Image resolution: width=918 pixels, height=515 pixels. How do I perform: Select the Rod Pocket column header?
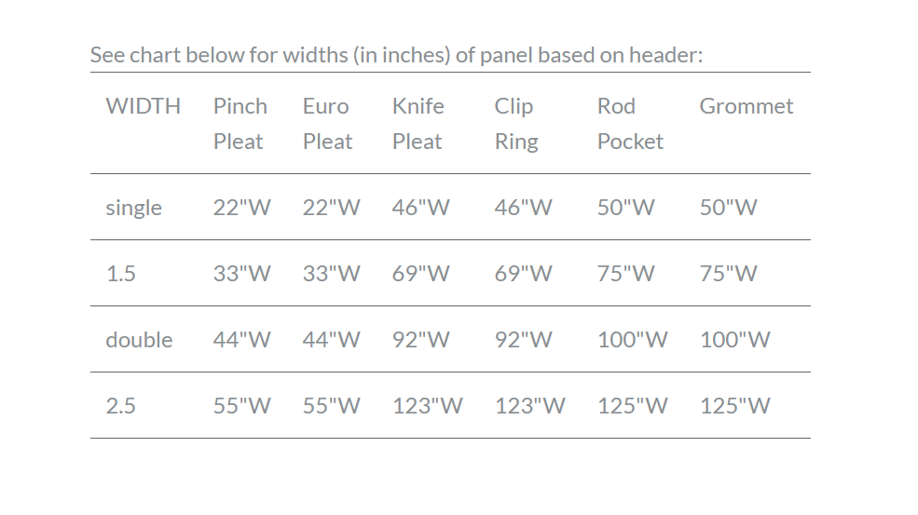tap(630, 123)
